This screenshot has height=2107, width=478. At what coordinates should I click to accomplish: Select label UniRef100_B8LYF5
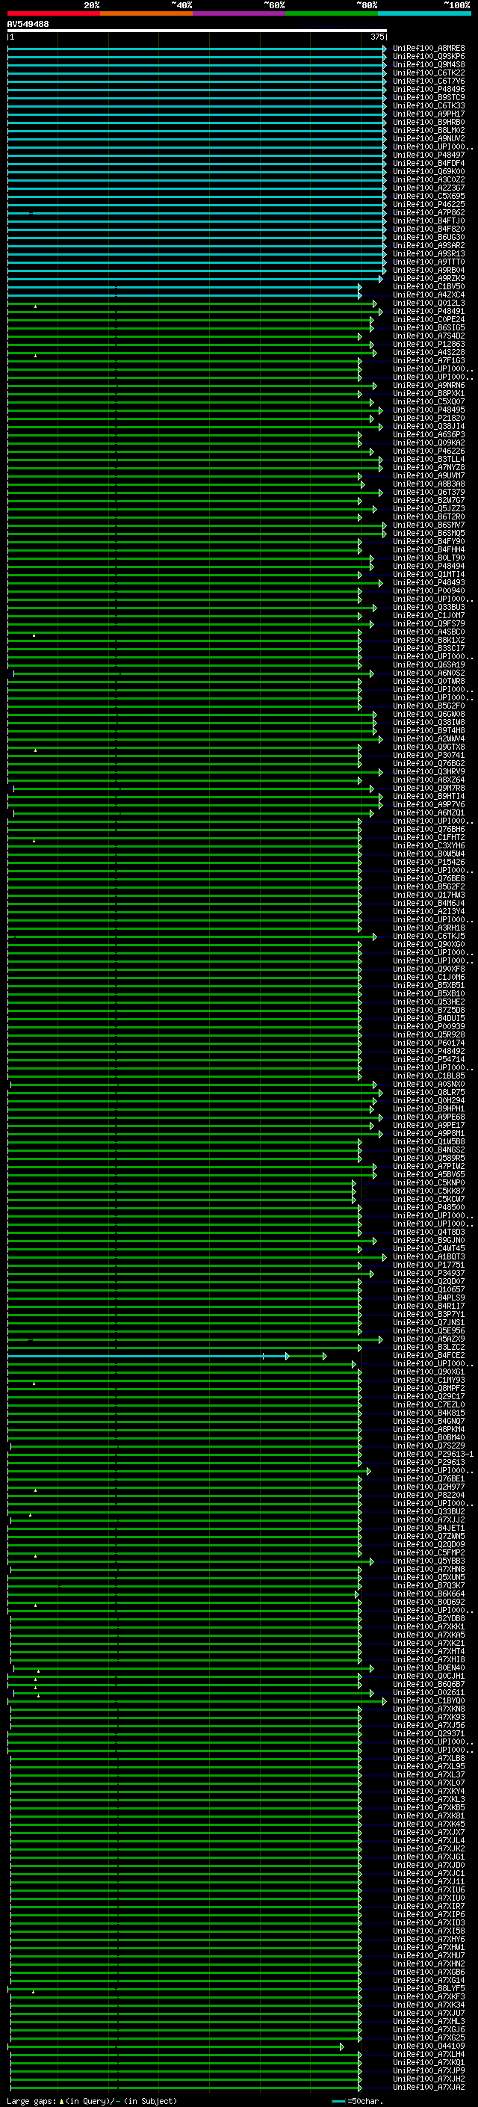[x=429, y=1988]
